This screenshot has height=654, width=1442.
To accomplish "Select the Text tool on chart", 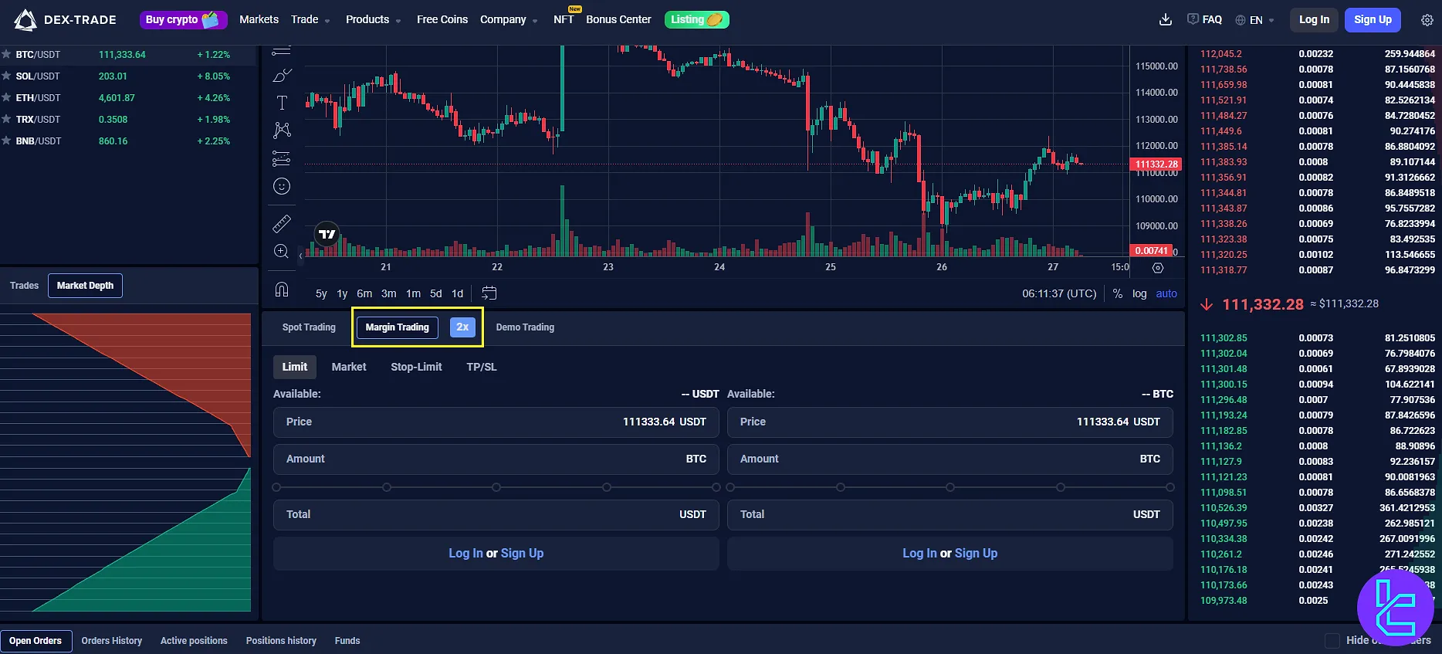I will tap(282, 103).
